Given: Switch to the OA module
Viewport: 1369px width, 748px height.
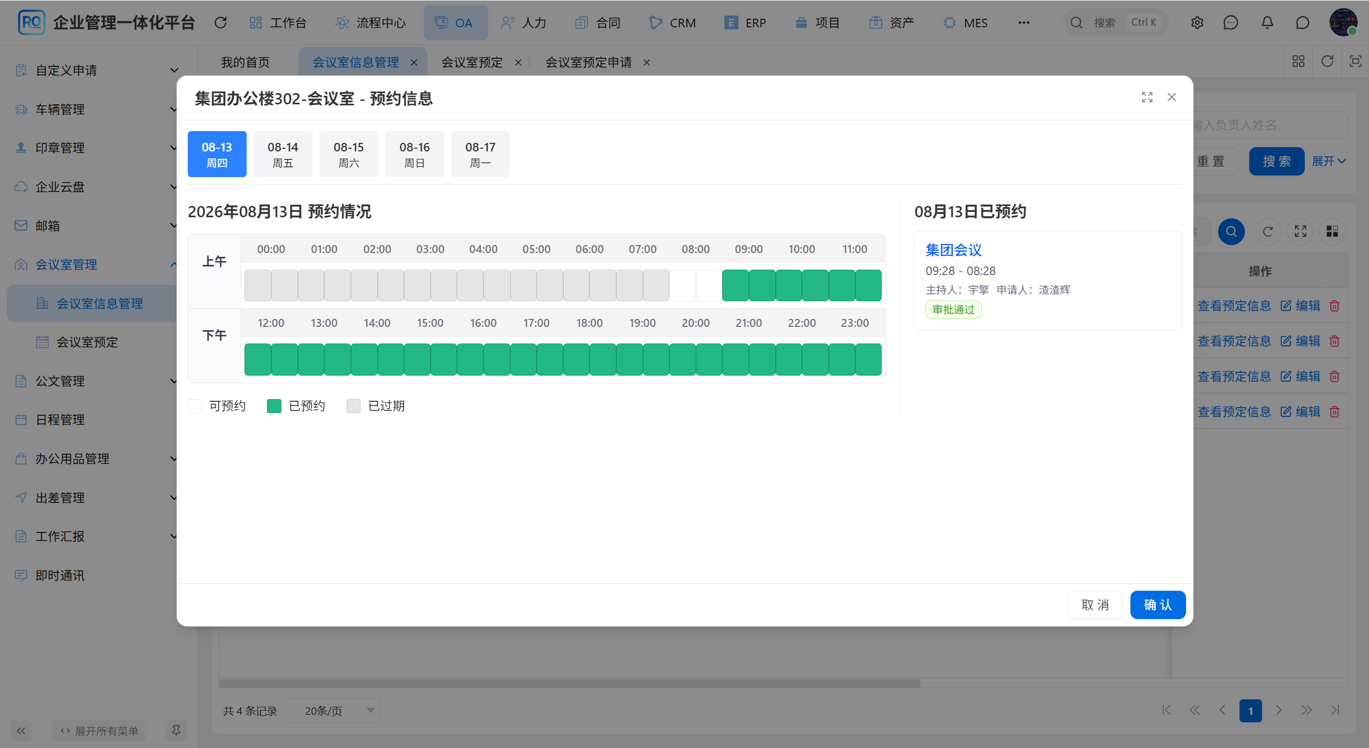Looking at the screenshot, I should coord(455,22).
